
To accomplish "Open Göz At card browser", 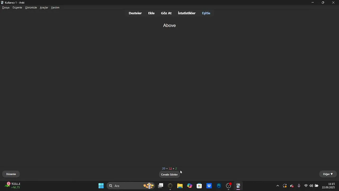I will pos(167,13).
